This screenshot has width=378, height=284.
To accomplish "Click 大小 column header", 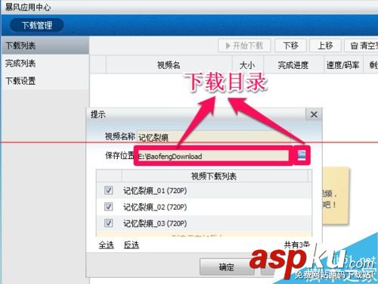I will point(247,65).
